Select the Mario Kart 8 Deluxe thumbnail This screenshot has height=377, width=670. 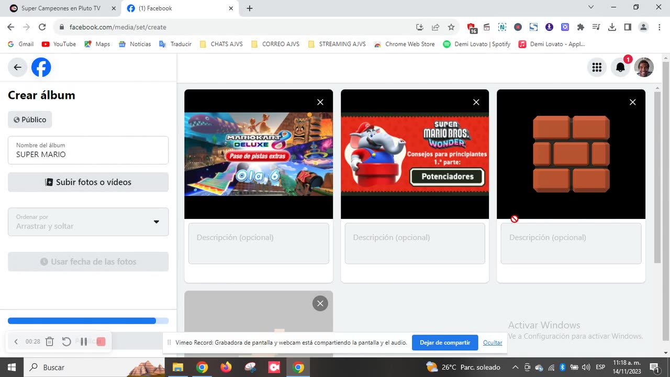point(259,154)
